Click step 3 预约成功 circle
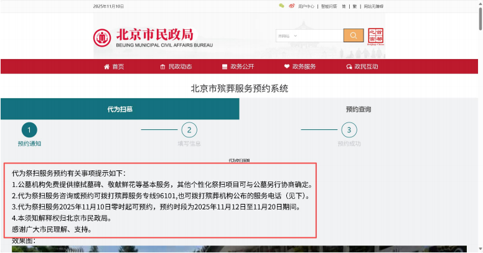The height and width of the screenshot is (253, 483). (349, 129)
